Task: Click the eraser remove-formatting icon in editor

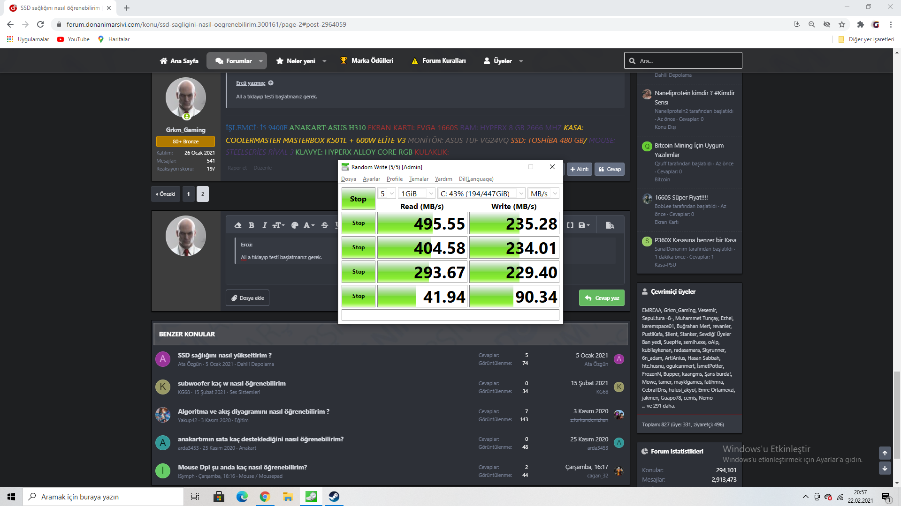Action: click(238, 225)
